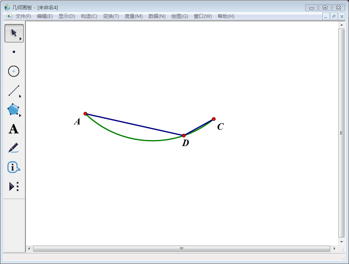Open the 变换(T) menu

click(x=111, y=16)
